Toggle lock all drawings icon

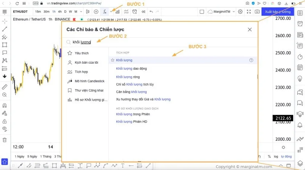tap(5, 121)
